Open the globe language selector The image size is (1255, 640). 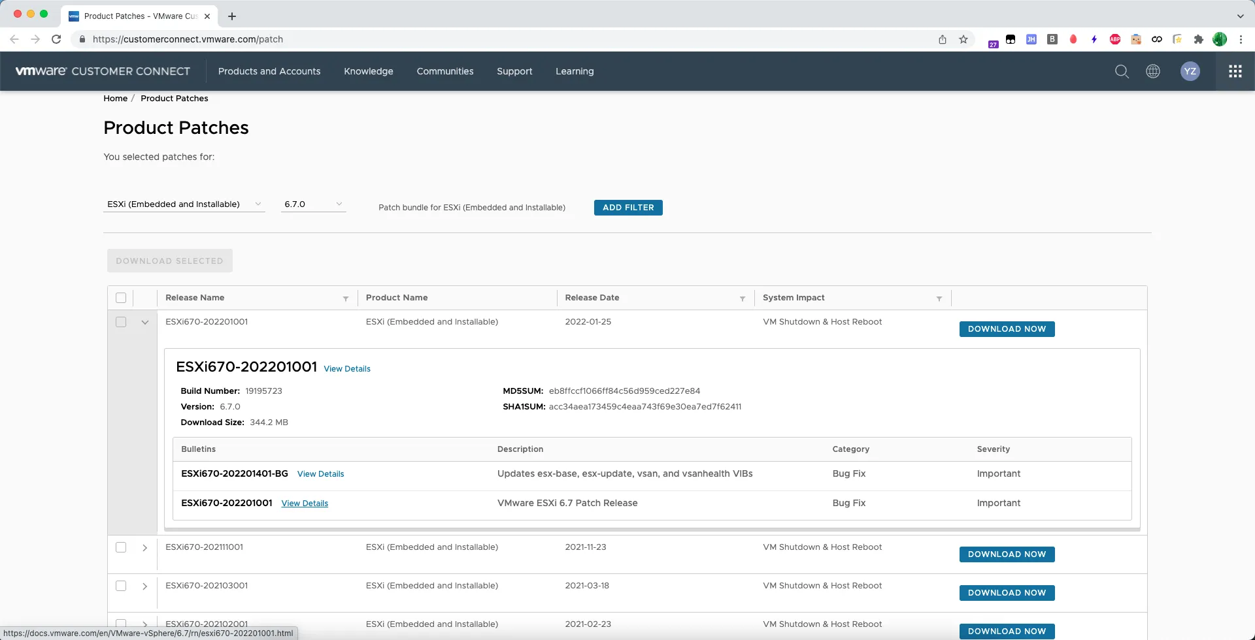click(x=1153, y=71)
